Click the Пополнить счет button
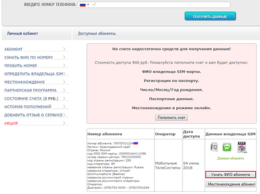The image size is (260, 194). click(x=172, y=118)
